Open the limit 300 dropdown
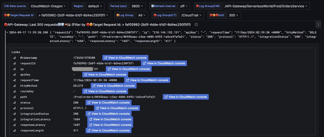The width and height of the screenshot is (324, 137). pyautogui.click(x=234, y=15)
